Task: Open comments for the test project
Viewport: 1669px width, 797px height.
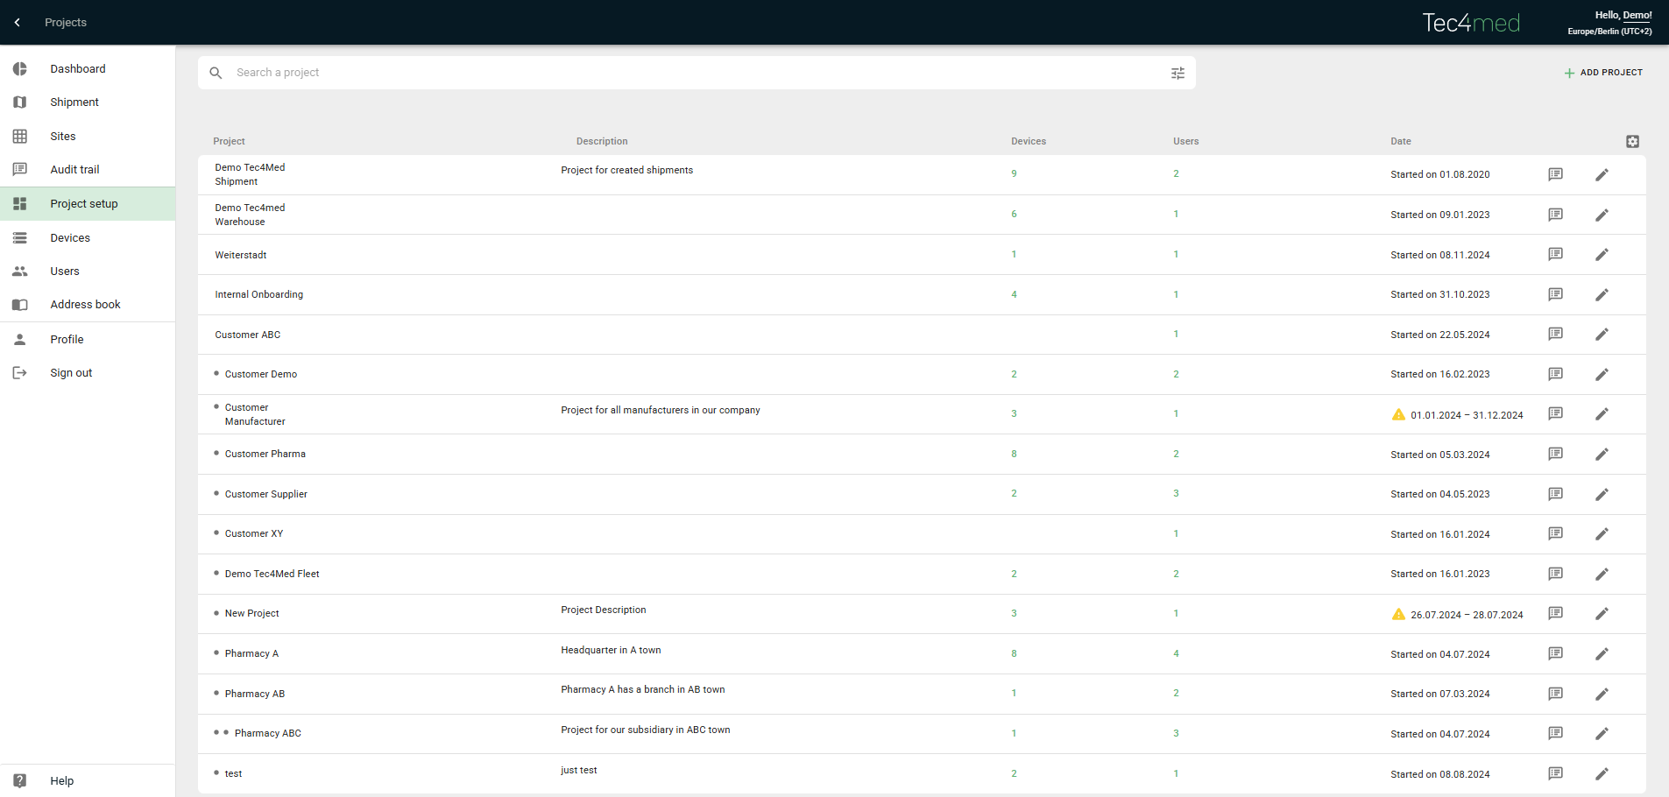Action: point(1555,773)
